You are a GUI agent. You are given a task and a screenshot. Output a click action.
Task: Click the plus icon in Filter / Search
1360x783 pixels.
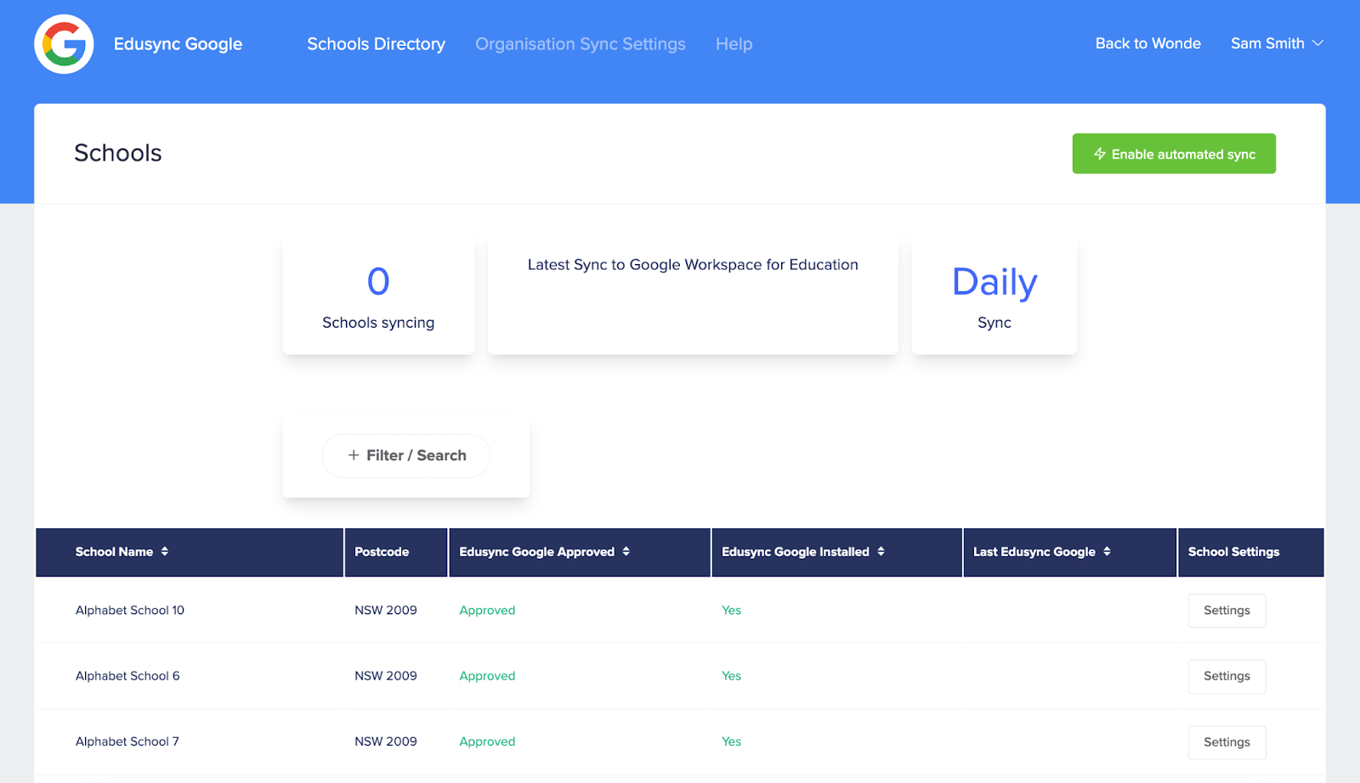tap(354, 455)
